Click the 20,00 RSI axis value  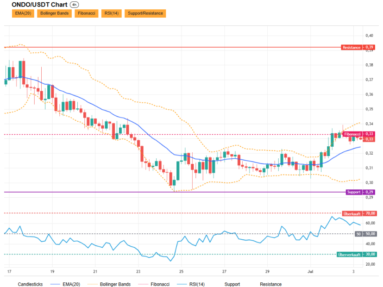coord(370,264)
